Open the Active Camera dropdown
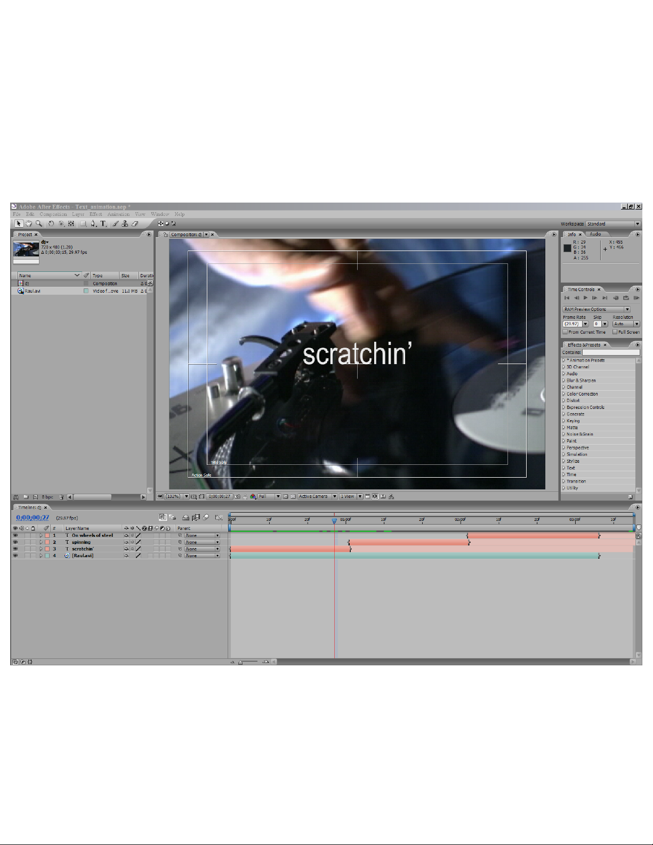 pos(317,496)
